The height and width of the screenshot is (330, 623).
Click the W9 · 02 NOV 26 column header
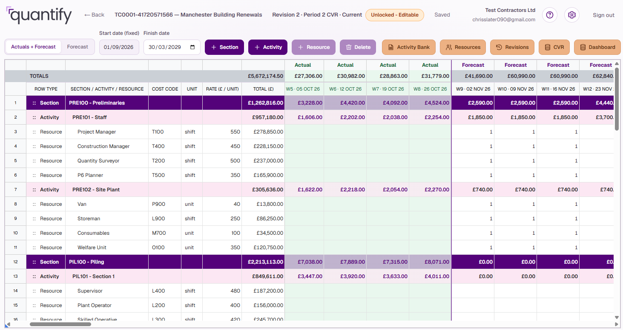473,89
